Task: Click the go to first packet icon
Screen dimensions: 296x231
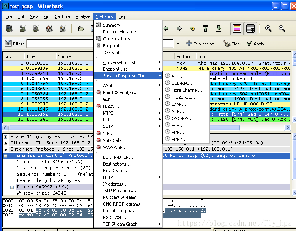Action: [205, 29]
